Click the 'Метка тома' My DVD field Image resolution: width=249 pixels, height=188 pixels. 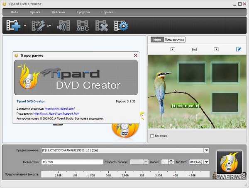[72, 162]
